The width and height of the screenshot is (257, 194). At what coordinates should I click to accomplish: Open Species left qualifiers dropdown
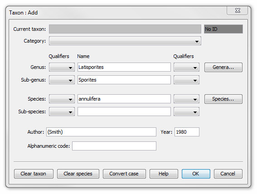(x=62, y=99)
